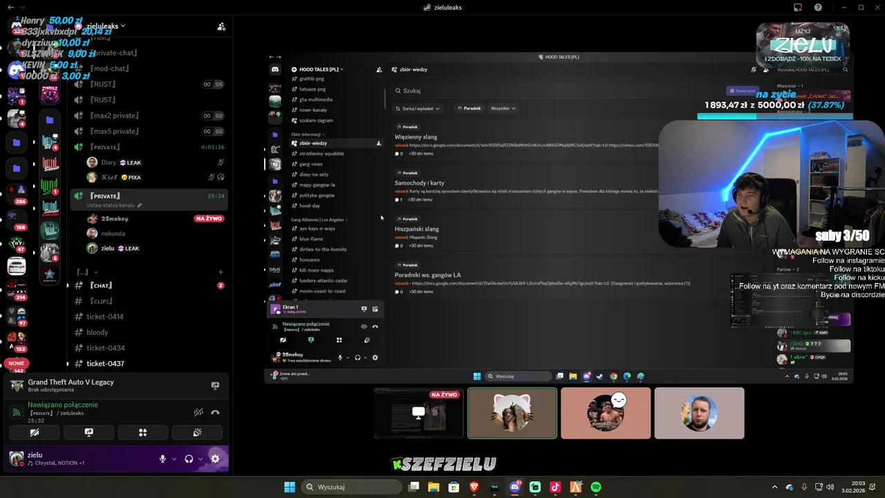Open server with 286 badge in sidebar

(17, 193)
